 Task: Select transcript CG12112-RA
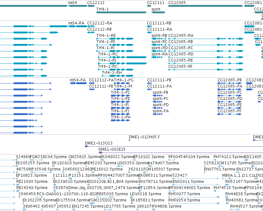(91, 26)
